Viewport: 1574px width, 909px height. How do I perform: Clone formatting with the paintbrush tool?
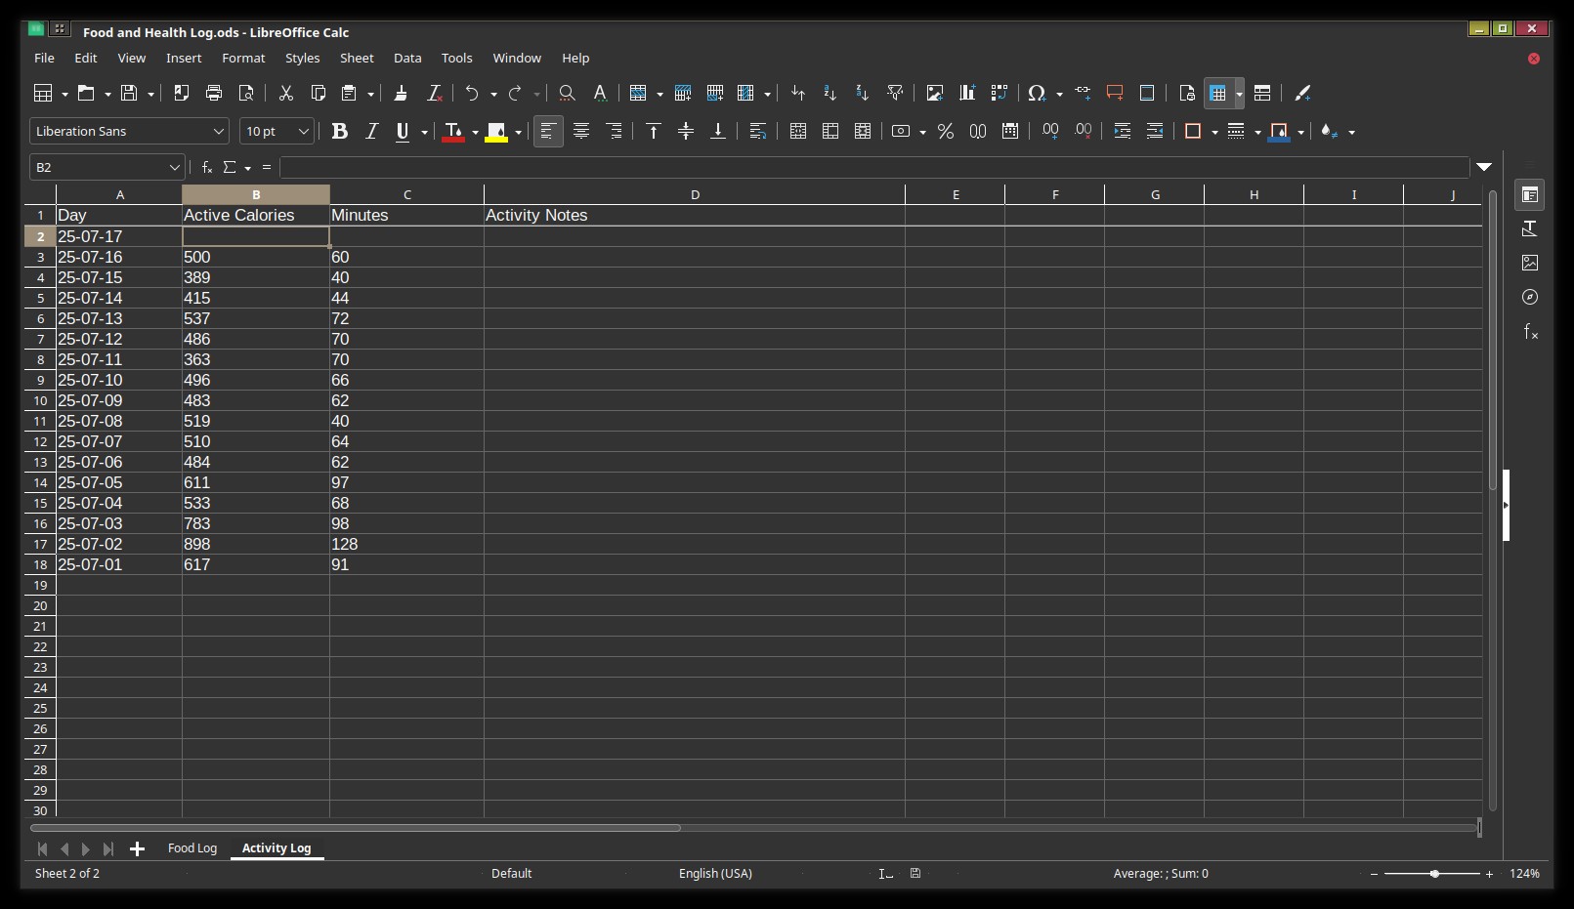click(401, 93)
